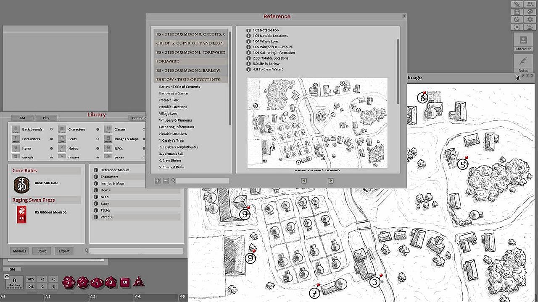Click the Items category icon in Library
538x302 pixels.
[16, 148]
